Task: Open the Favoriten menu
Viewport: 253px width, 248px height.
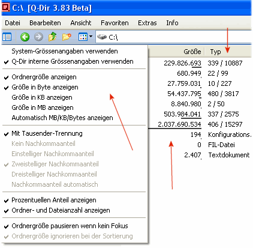Action: 115,23
